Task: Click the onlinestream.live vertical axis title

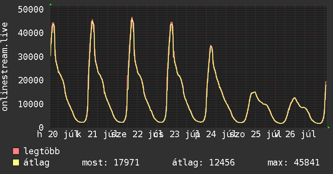Action: point(4,67)
